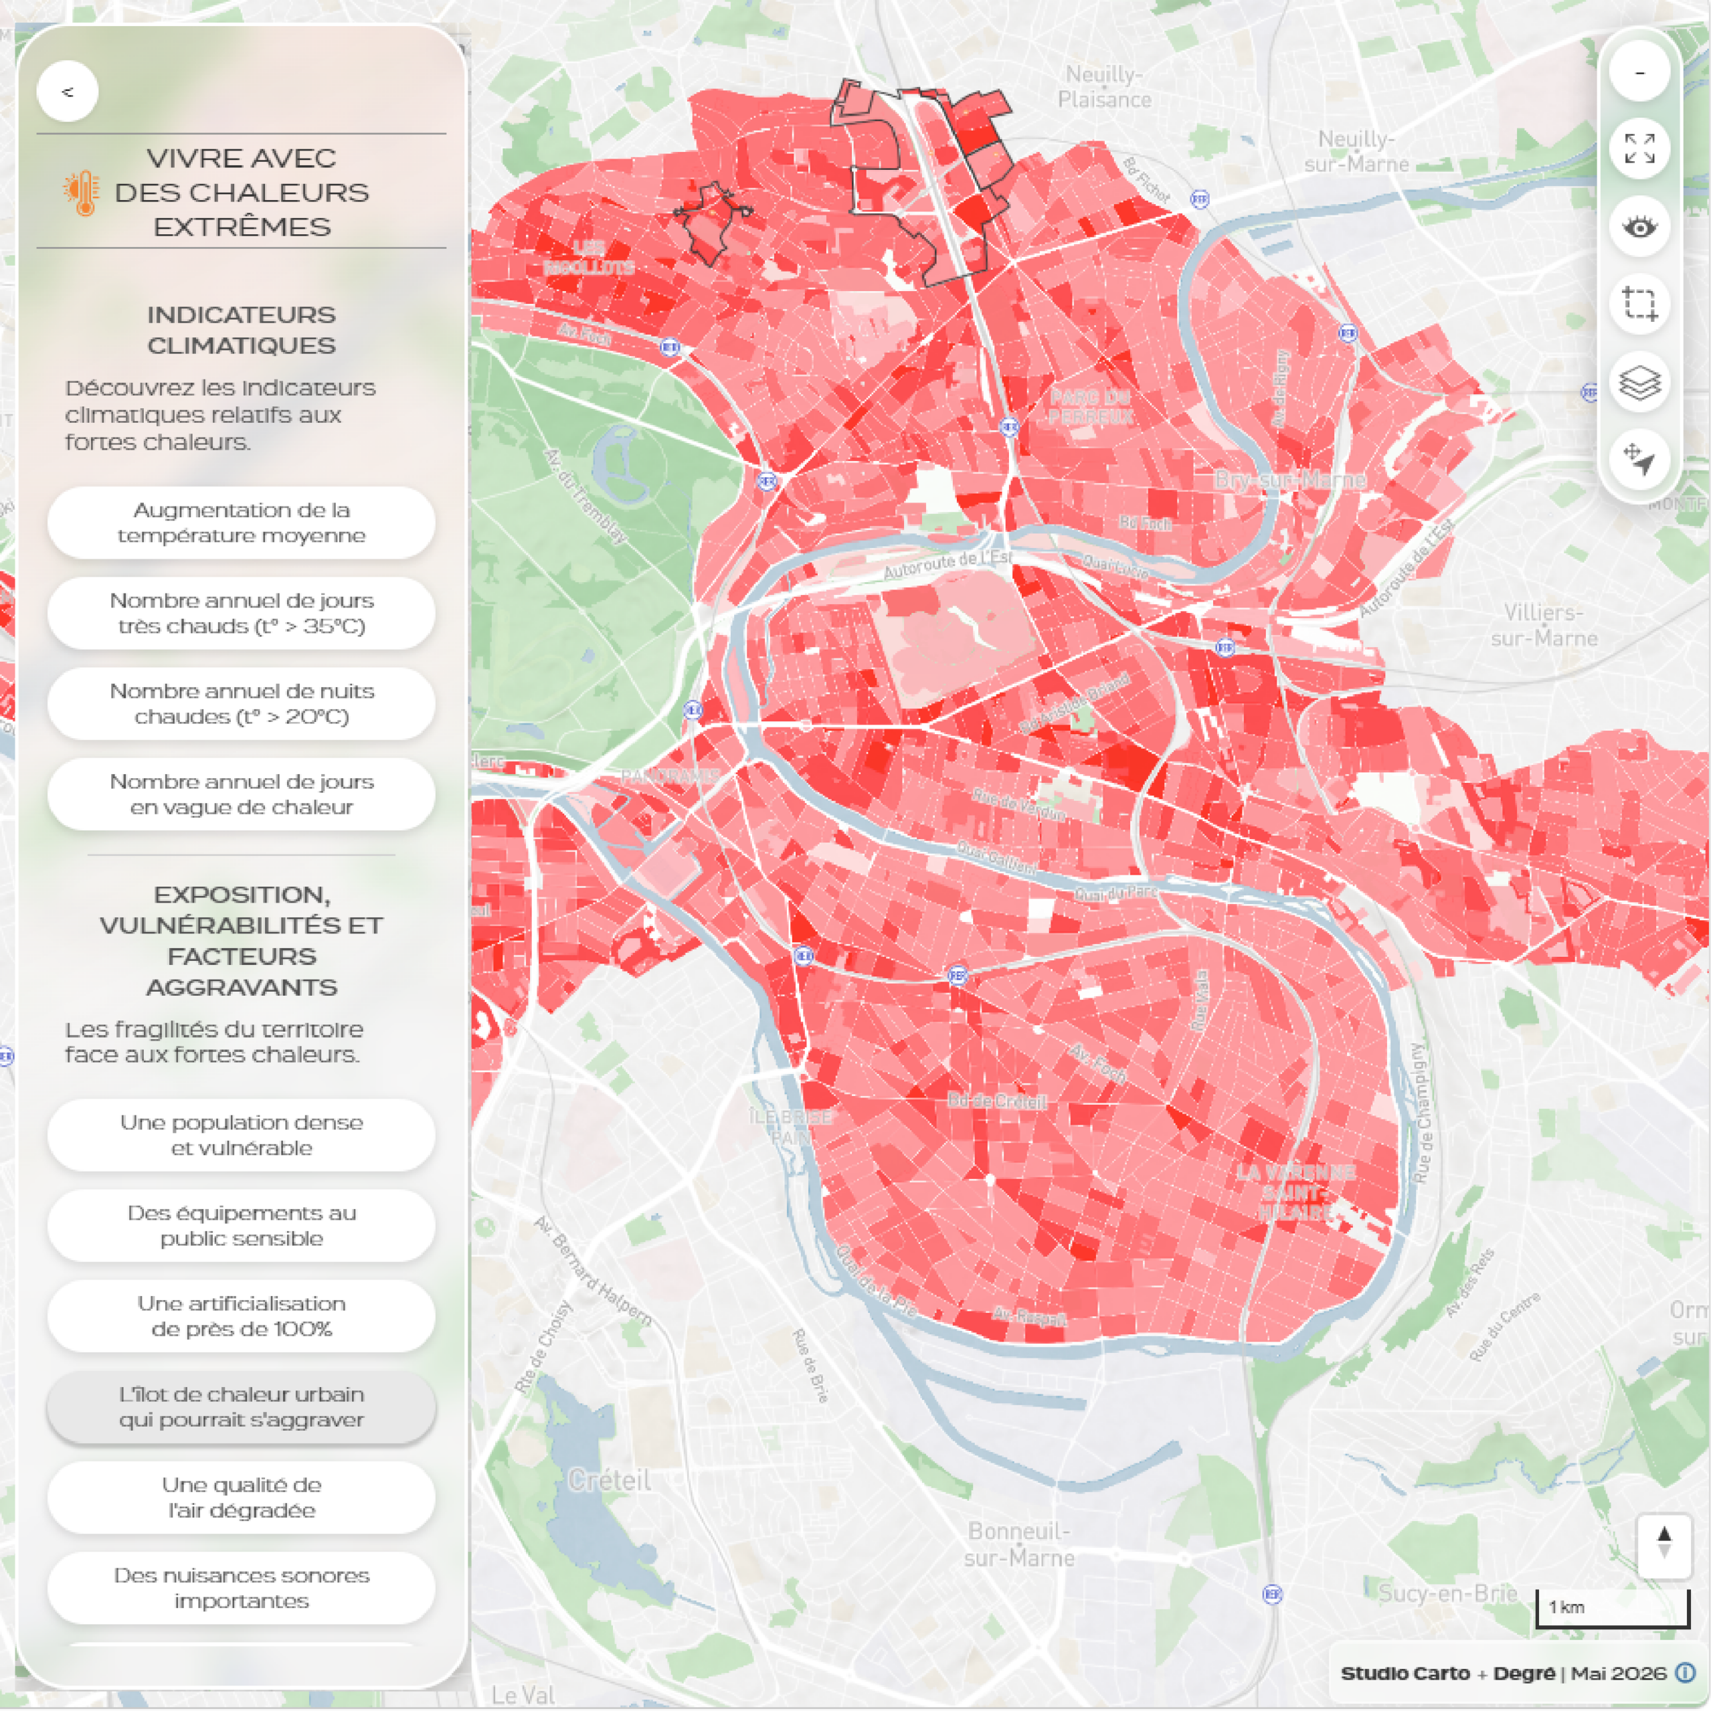Toggle L'îlot de chaleur urbain layer
Screen dimensions: 1713x1713
click(241, 1407)
